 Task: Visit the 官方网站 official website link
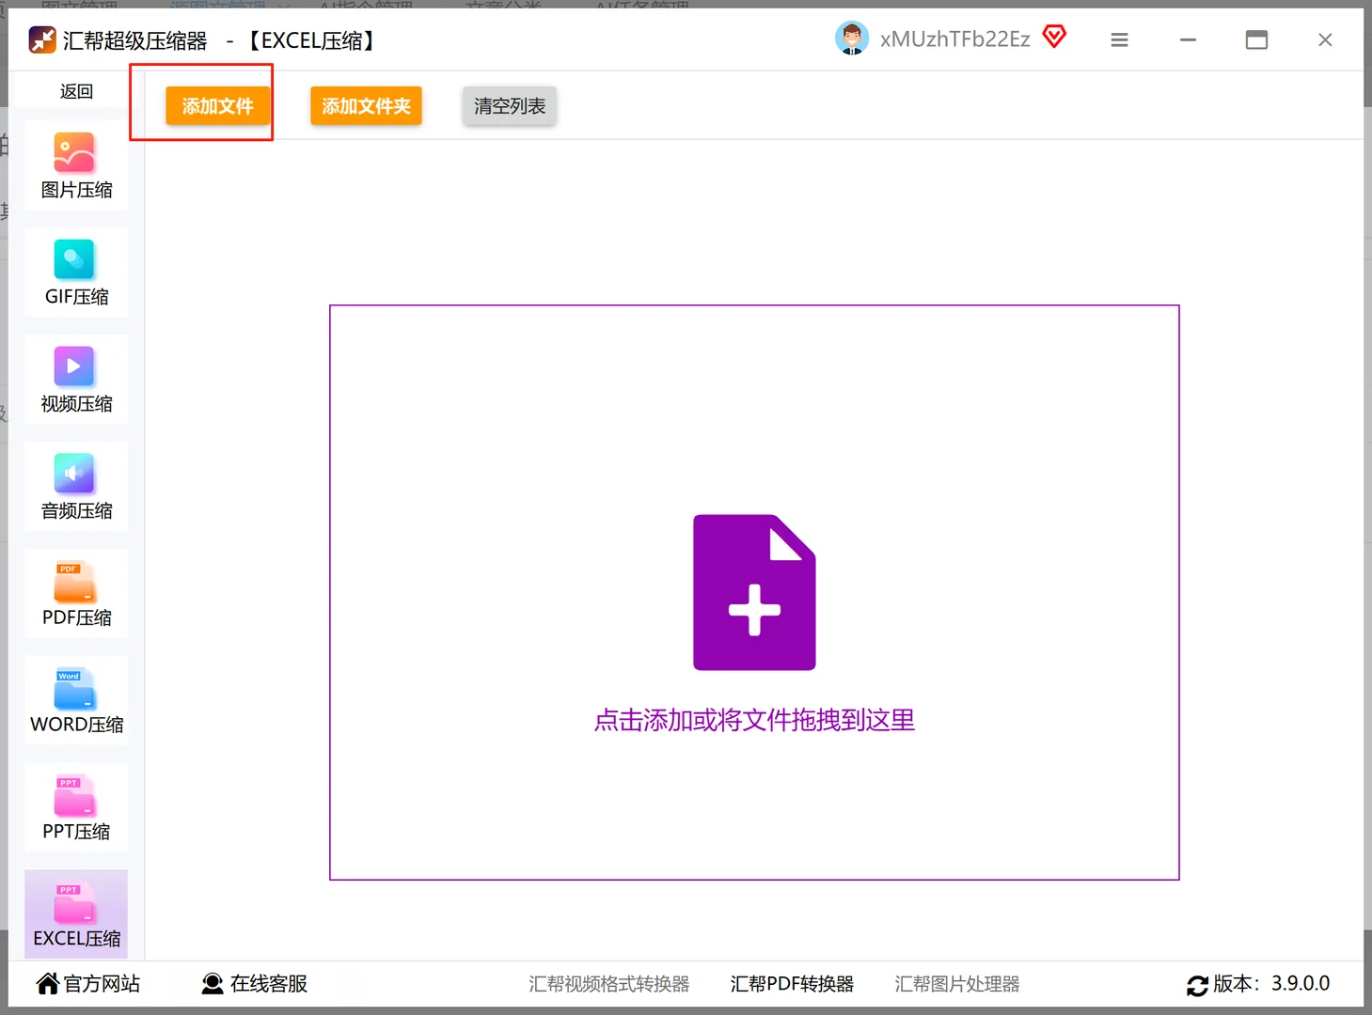[x=87, y=983]
